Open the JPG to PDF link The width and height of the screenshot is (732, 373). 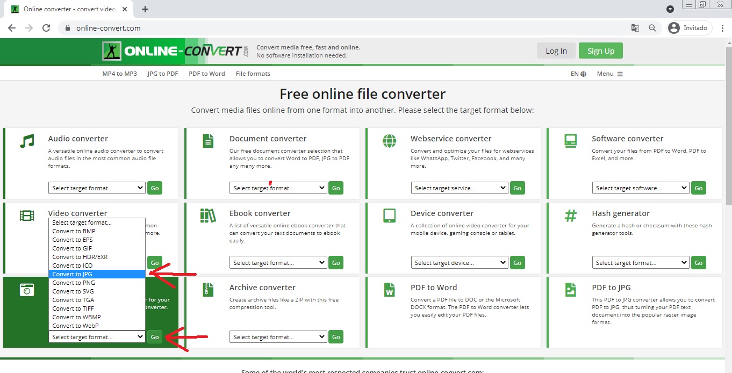[x=163, y=74]
